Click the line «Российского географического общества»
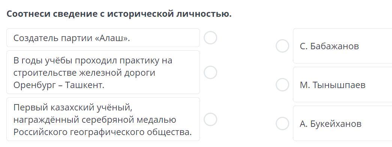The image size is (392, 147). pyautogui.click(x=102, y=132)
